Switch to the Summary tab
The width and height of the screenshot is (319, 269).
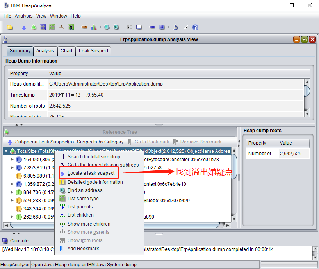(x=20, y=51)
